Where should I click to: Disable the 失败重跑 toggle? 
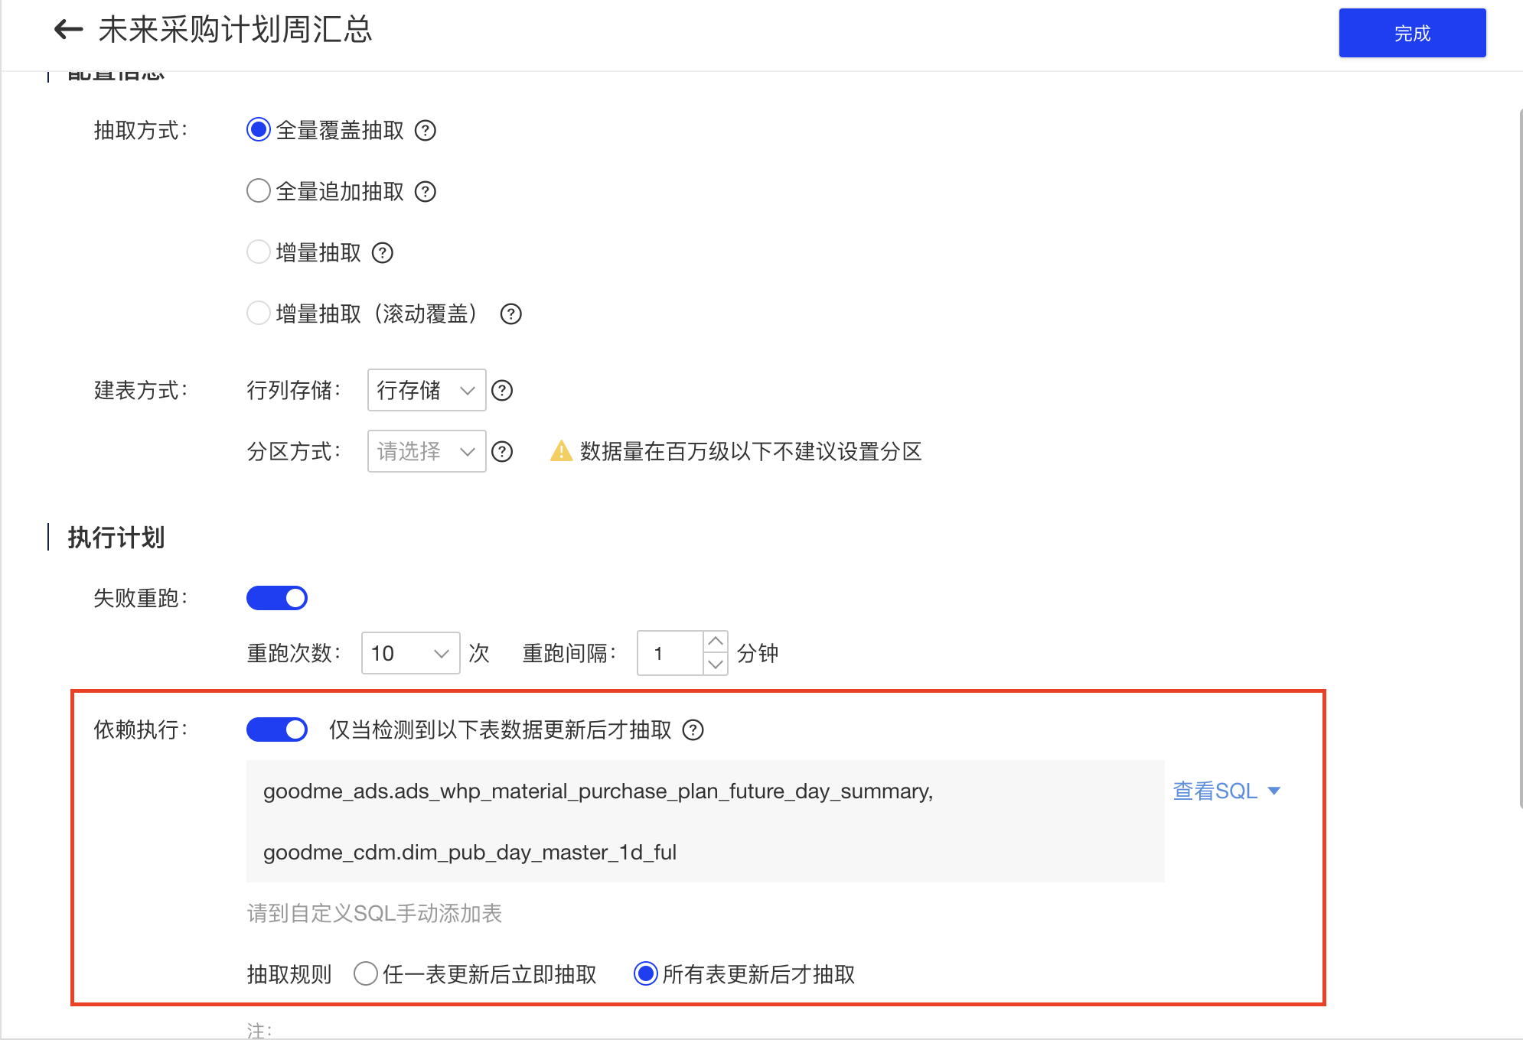277,597
